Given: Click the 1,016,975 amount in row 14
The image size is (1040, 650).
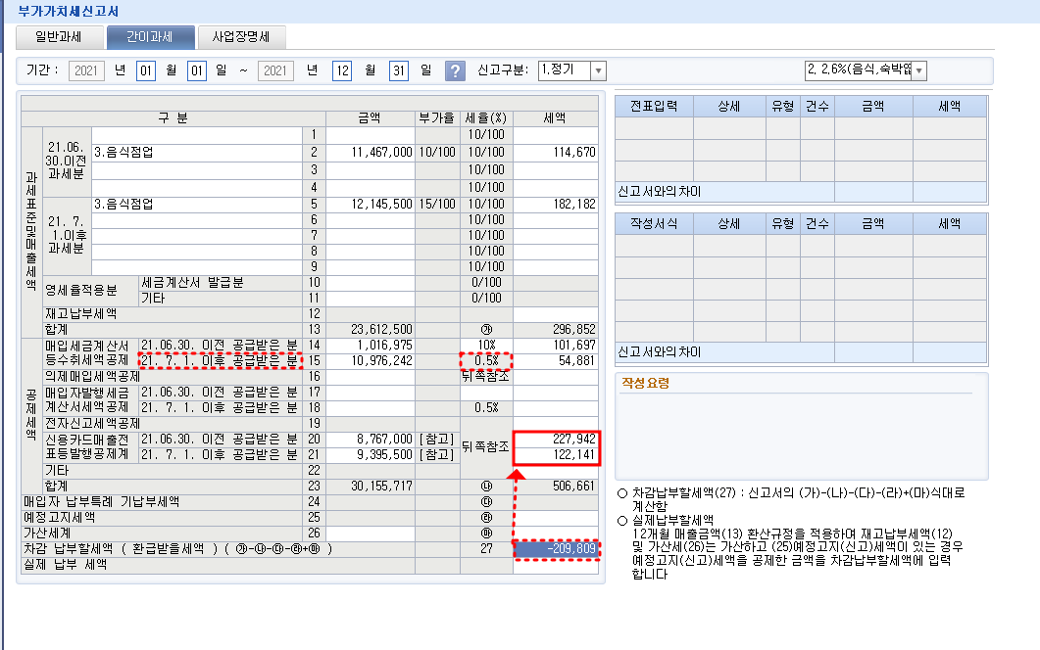Looking at the screenshot, I should 370,344.
